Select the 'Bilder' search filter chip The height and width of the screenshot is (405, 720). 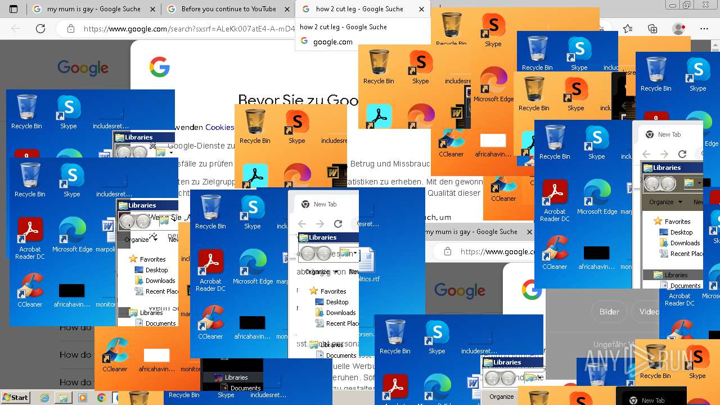pyautogui.click(x=609, y=312)
